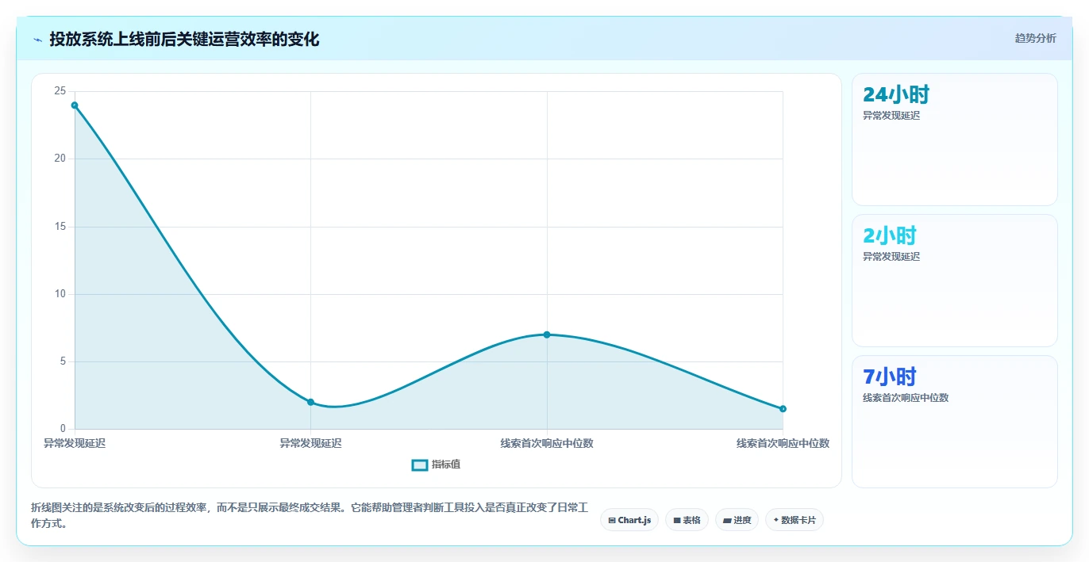The height and width of the screenshot is (562, 1089).
Task: Click the final chart data point near 1.5
Action: click(x=783, y=409)
